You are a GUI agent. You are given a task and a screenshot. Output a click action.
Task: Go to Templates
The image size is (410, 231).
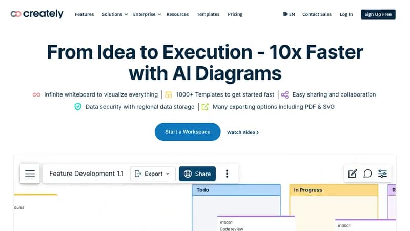click(208, 14)
